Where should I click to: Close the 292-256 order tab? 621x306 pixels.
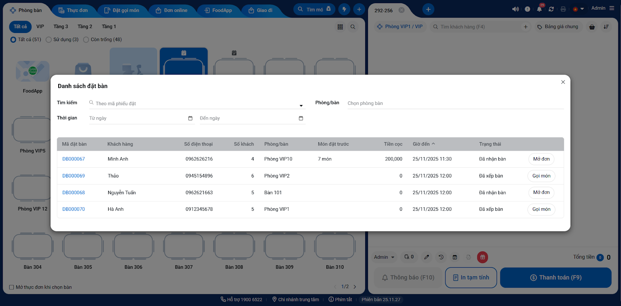click(x=402, y=10)
